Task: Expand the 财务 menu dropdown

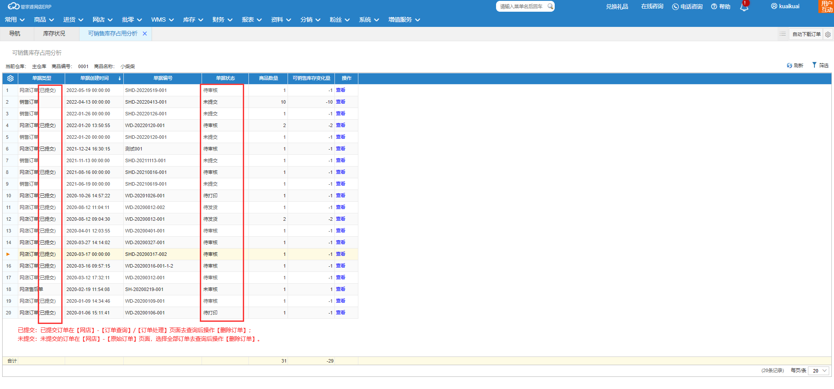Action: point(222,20)
